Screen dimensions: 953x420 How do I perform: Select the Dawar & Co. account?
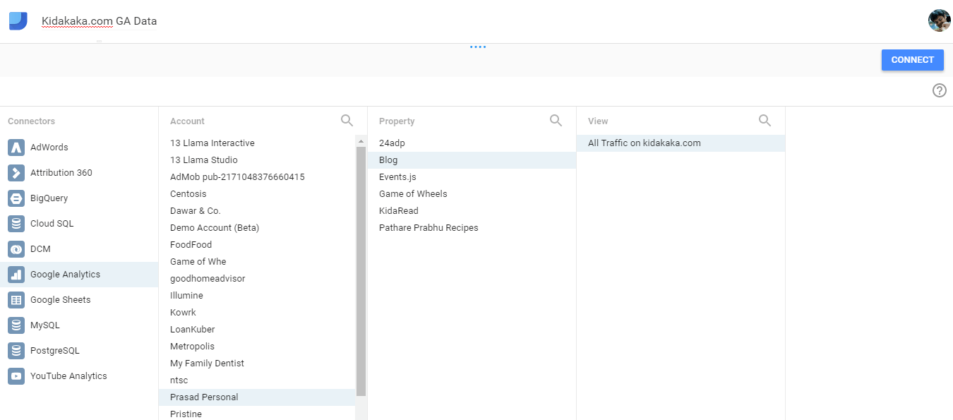tap(257, 211)
